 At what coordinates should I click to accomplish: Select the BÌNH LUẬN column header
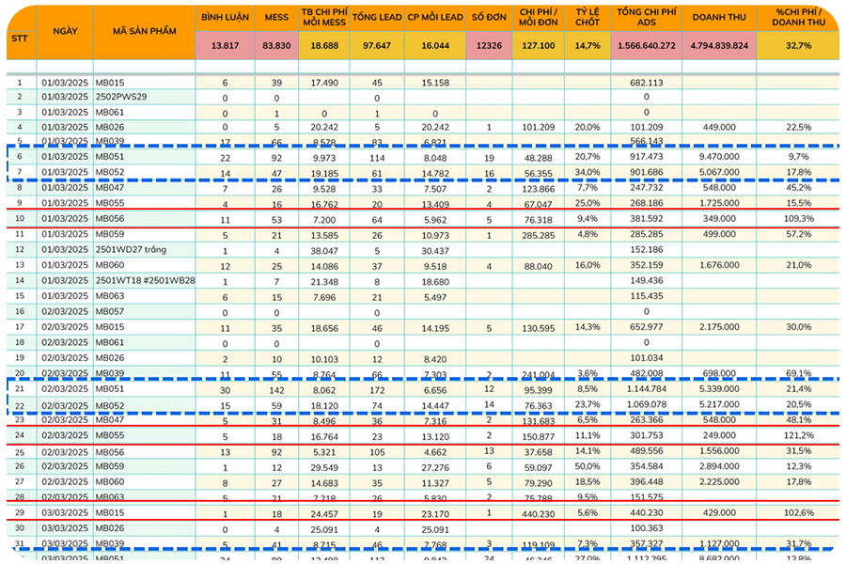(225, 18)
